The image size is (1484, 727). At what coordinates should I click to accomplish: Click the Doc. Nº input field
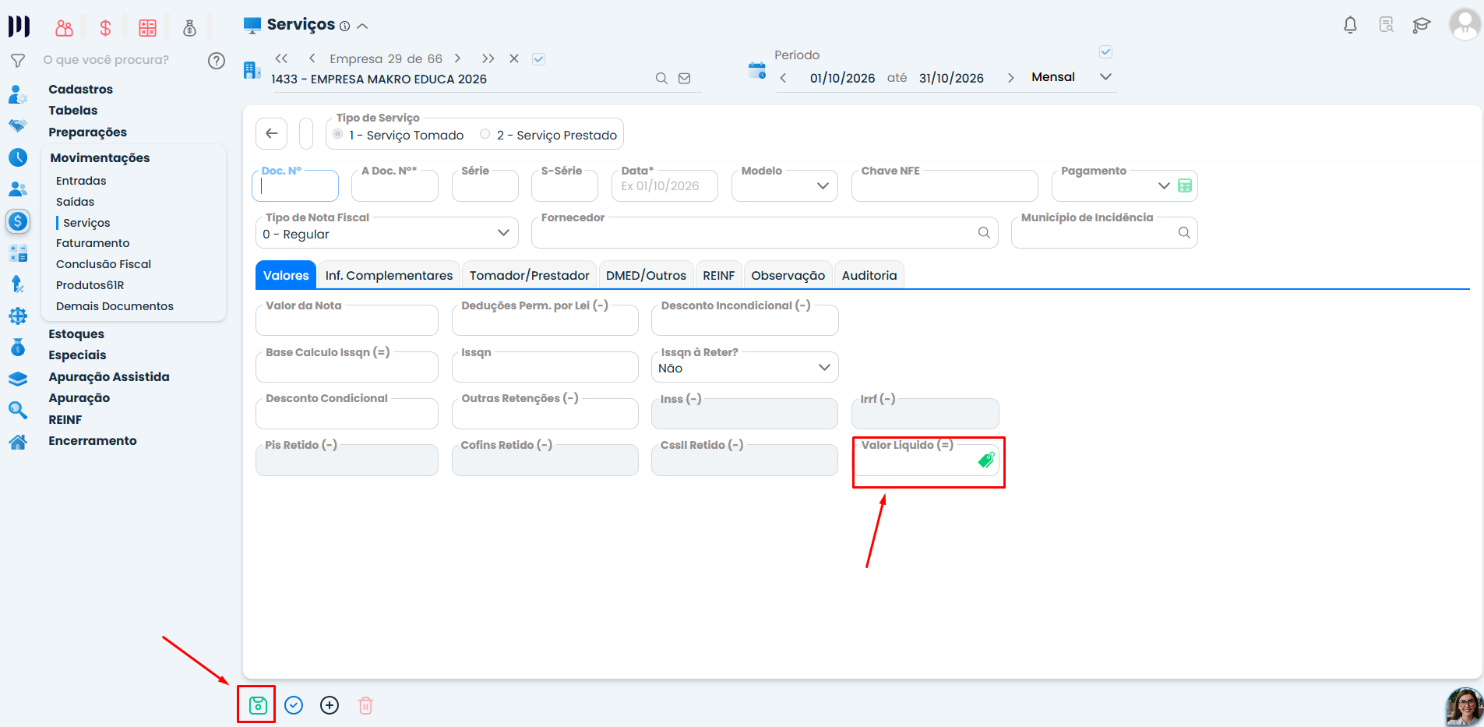pyautogui.click(x=295, y=185)
